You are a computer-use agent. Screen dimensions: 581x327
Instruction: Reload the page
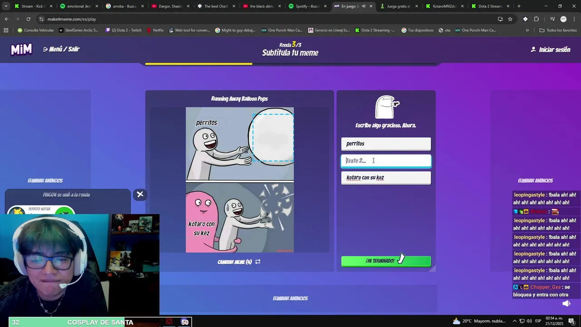coord(28,19)
